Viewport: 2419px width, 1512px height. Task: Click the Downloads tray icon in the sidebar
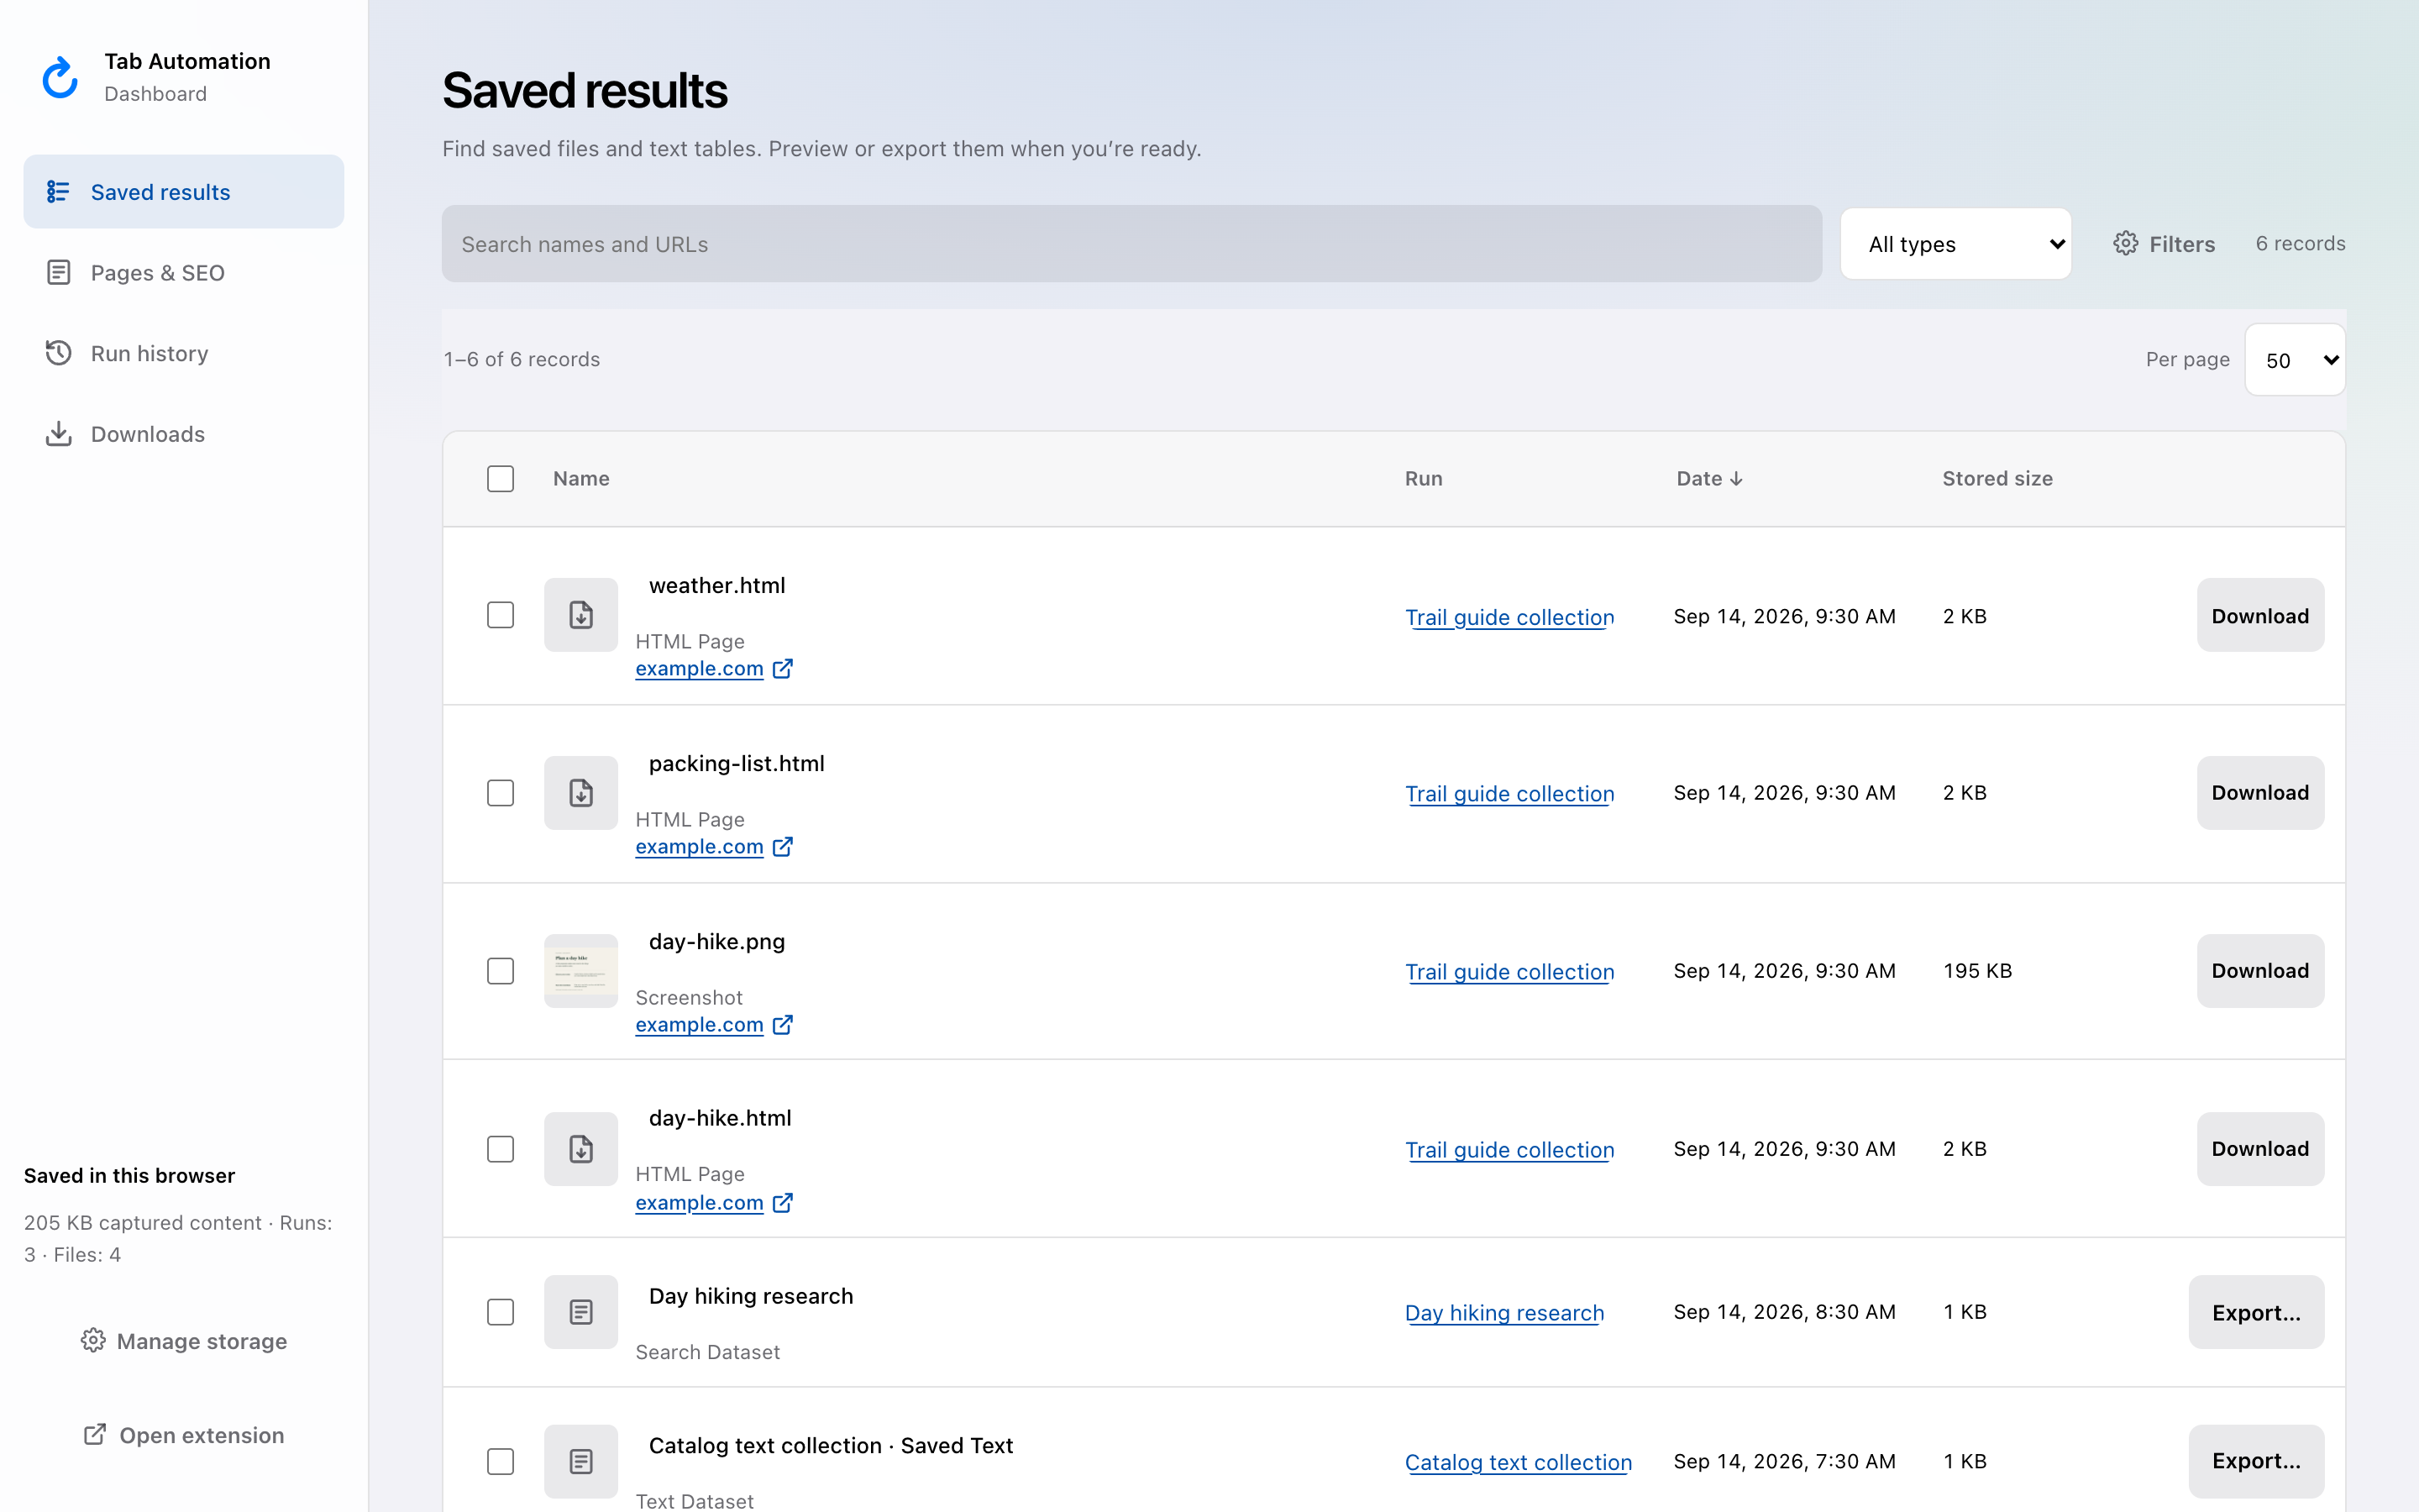click(x=58, y=433)
